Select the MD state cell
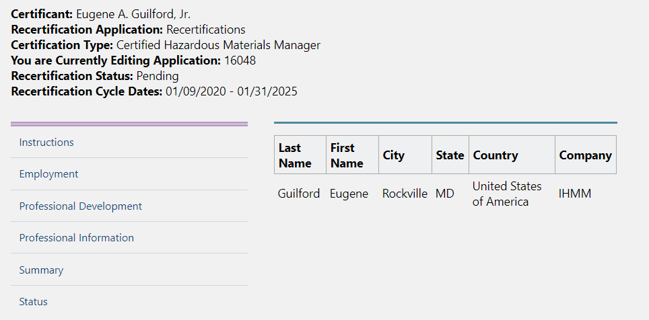Screen dimensions: 649x320 pos(444,194)
